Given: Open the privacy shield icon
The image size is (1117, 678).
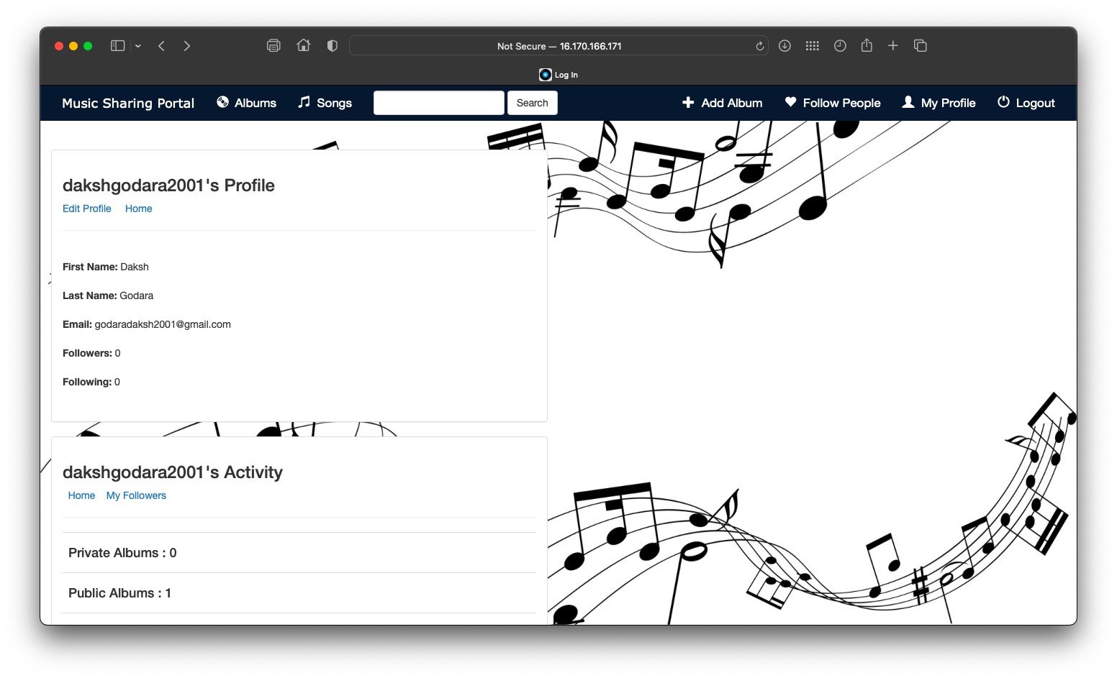Looking at the screenshot, I should click(x=331, y=45).
